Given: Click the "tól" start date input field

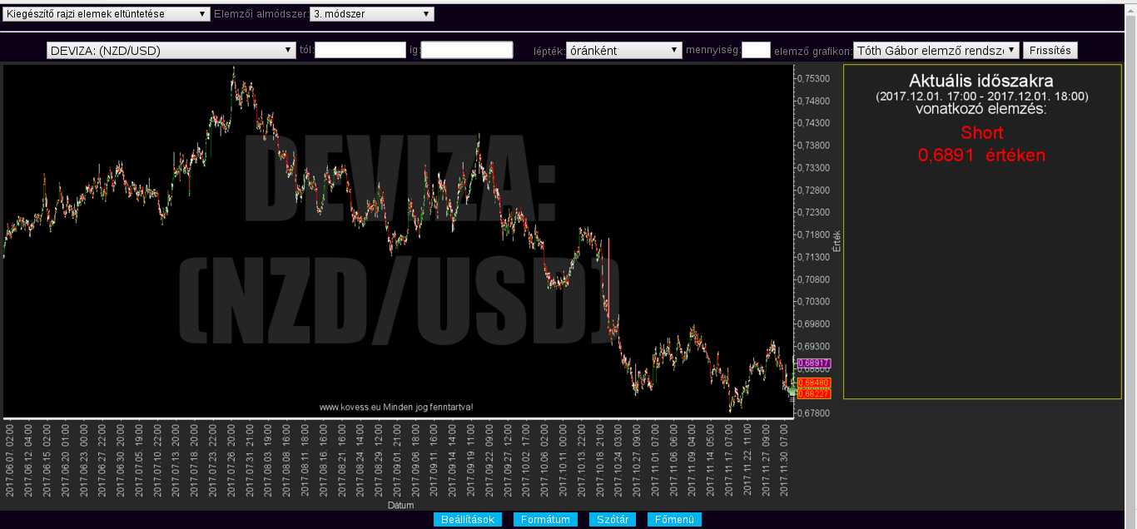Looking at the screenshot, I should click(360, 51).
